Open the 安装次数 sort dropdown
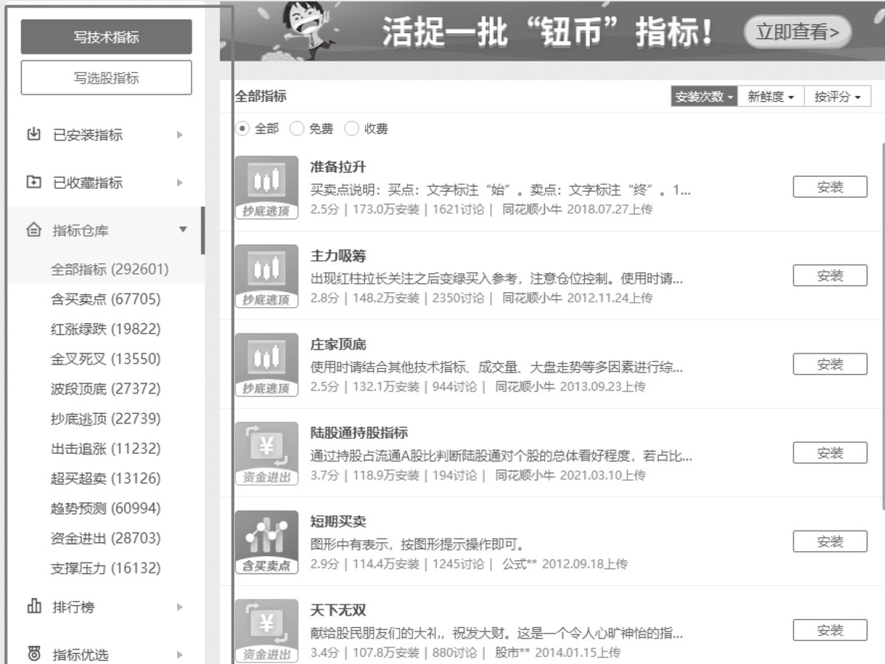 coord(704,97)
